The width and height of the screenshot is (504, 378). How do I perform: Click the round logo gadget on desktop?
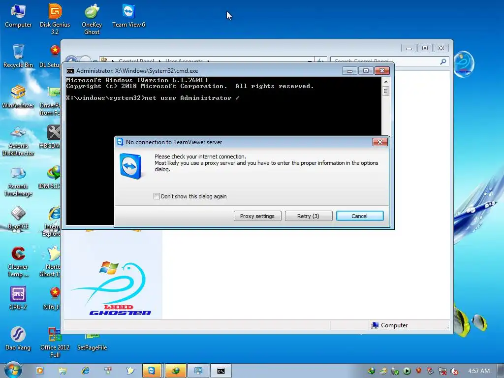[x=464, y=63]
